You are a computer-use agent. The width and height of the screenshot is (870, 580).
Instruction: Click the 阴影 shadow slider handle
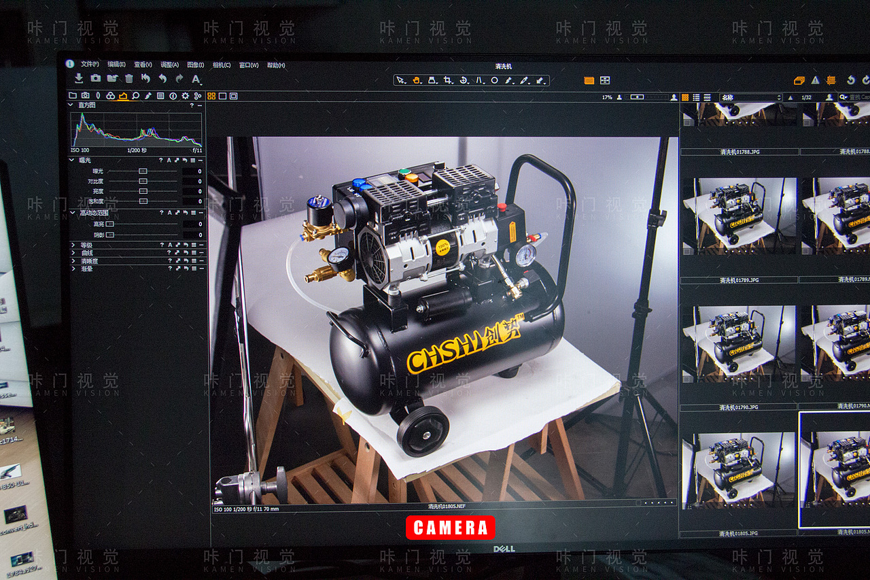pos(109,235)
